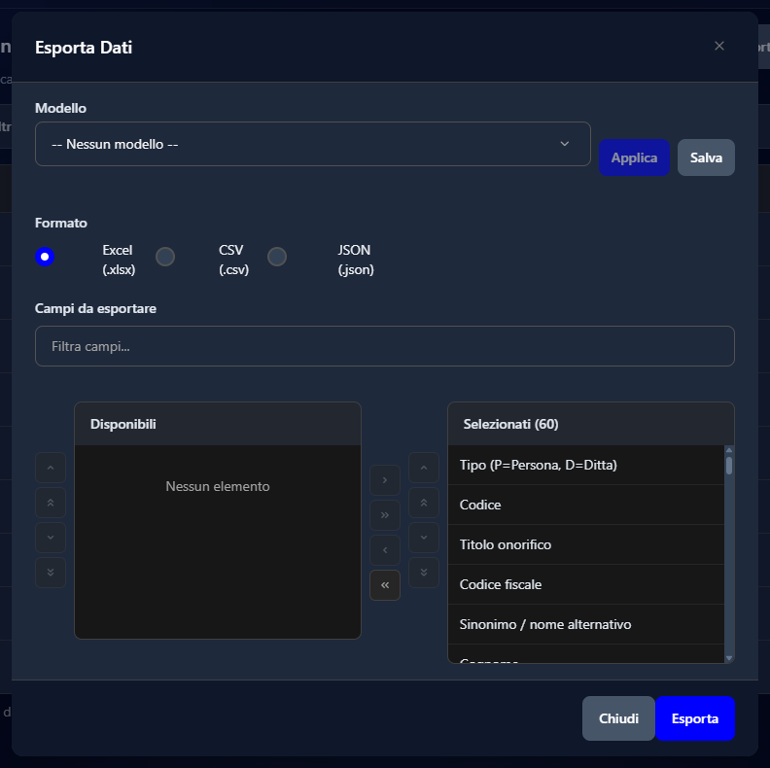Select the 'Codice' field row
Viewport: 770px width, 768px height.
(586, 505)
